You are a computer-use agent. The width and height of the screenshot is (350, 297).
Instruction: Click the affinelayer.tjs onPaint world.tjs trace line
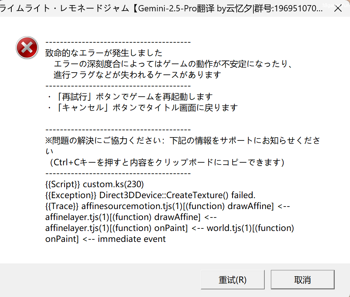[x=170, y=228]
